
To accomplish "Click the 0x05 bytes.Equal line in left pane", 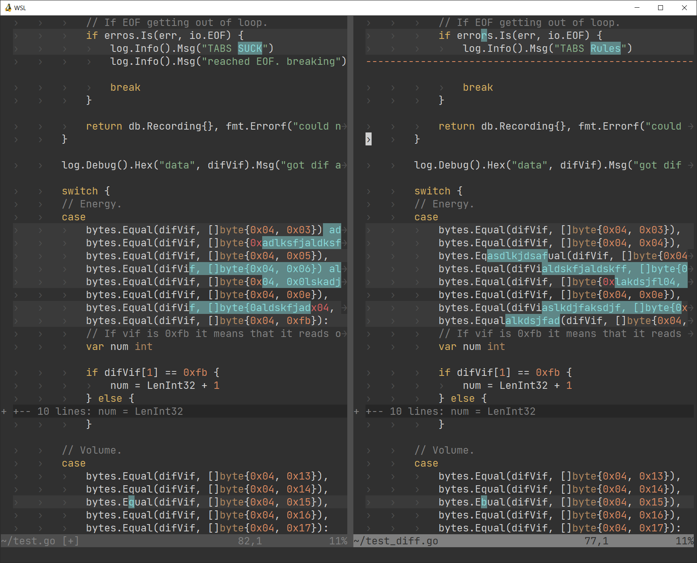I will (207, 256).
